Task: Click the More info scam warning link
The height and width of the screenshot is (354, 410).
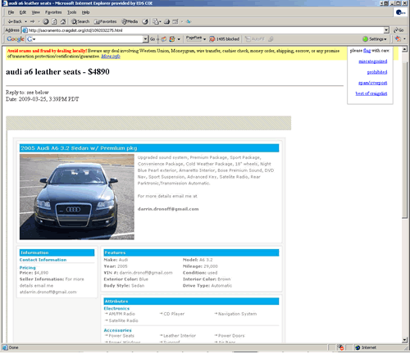Action: (111, 57)
